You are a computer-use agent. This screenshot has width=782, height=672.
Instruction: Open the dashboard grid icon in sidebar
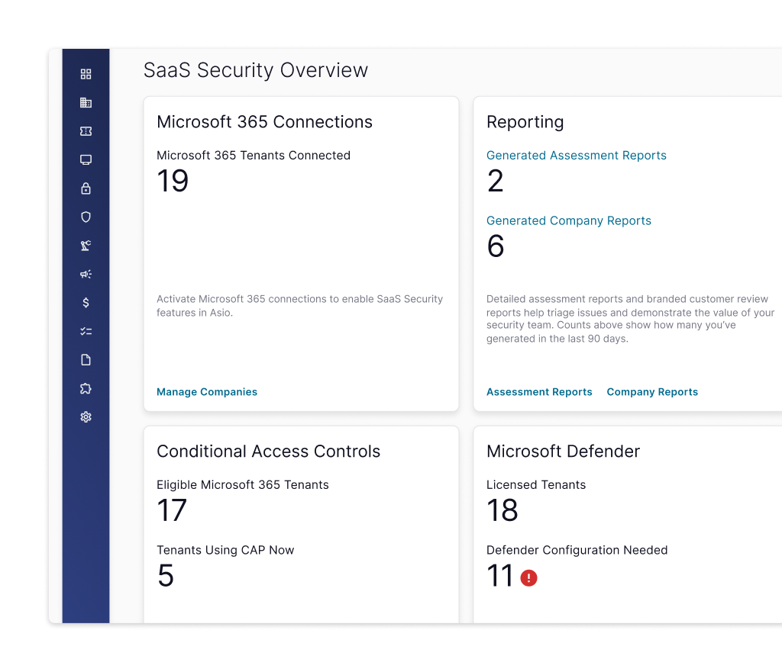click(86, 74)
